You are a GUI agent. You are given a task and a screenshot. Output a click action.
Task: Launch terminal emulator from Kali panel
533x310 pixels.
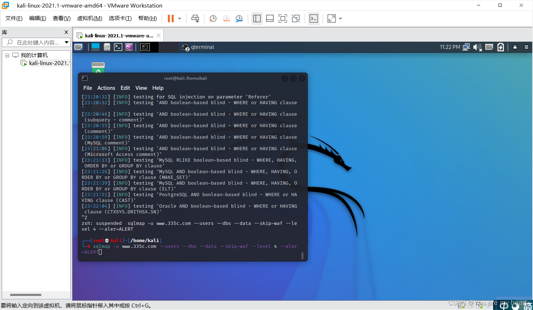click(118, 47)
